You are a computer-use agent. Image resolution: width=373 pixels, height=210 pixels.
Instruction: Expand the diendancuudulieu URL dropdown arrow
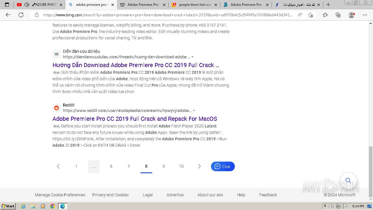point(193,57)
